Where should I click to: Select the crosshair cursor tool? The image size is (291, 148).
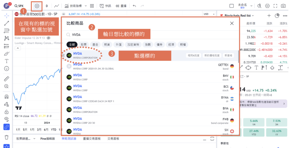tap(7, 16)
